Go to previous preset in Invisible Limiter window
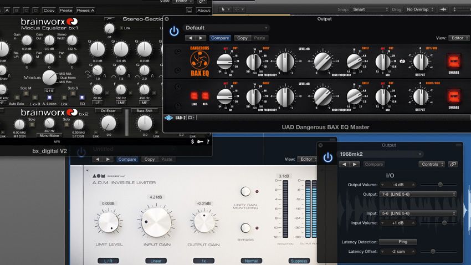 coord(98,159)
